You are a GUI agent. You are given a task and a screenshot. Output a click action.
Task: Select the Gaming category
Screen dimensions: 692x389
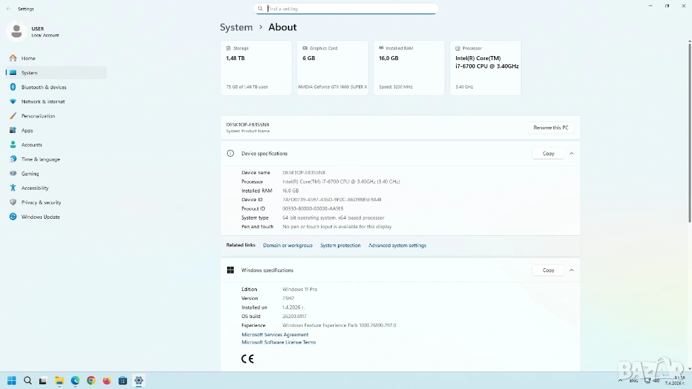click(x=30, y=174)
